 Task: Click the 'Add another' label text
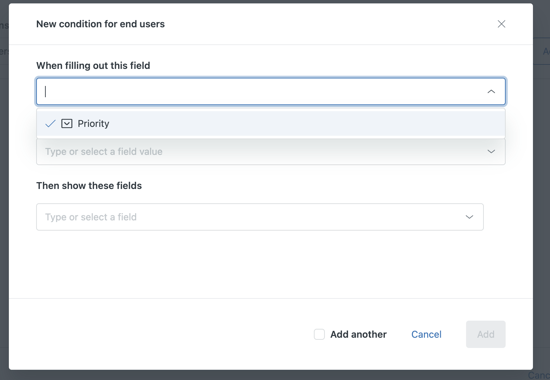coord(358,334)
